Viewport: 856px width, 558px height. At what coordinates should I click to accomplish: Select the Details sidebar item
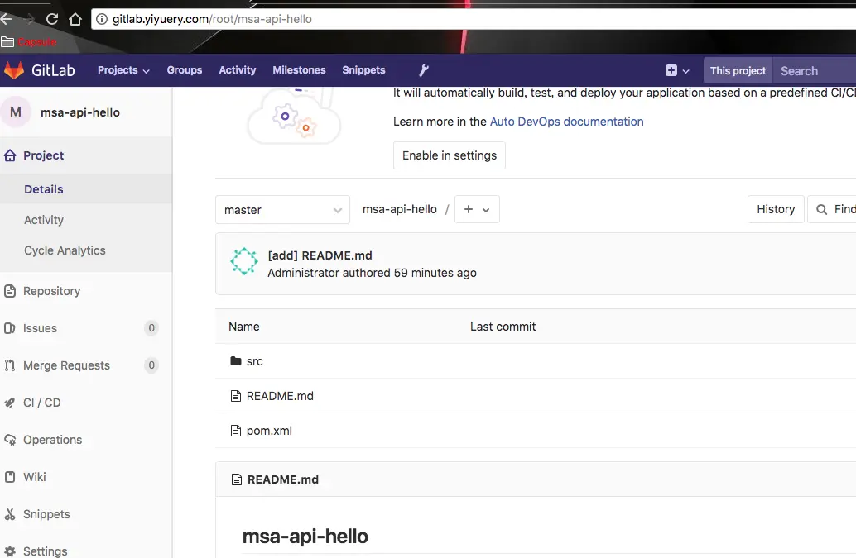coord(86,189)
